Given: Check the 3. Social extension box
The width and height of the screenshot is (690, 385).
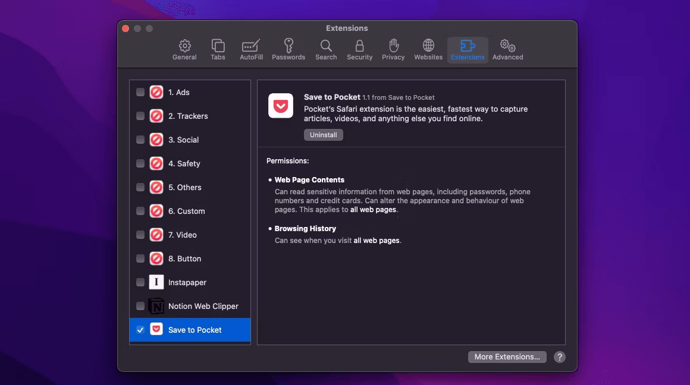Looking at the screenshot, I should tap(140, 140).
